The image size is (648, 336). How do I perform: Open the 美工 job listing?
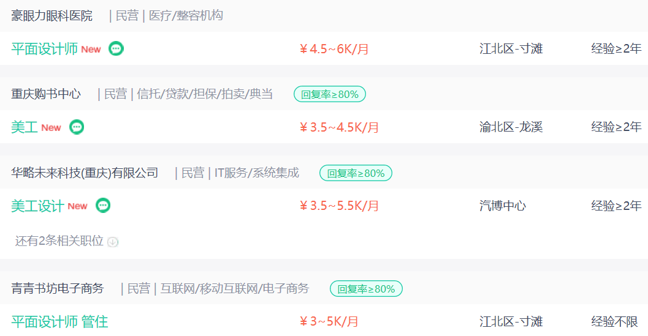click(25, 127)
